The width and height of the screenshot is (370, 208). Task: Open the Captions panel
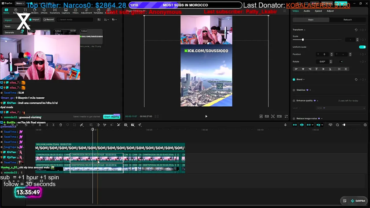tap(66, 11)
